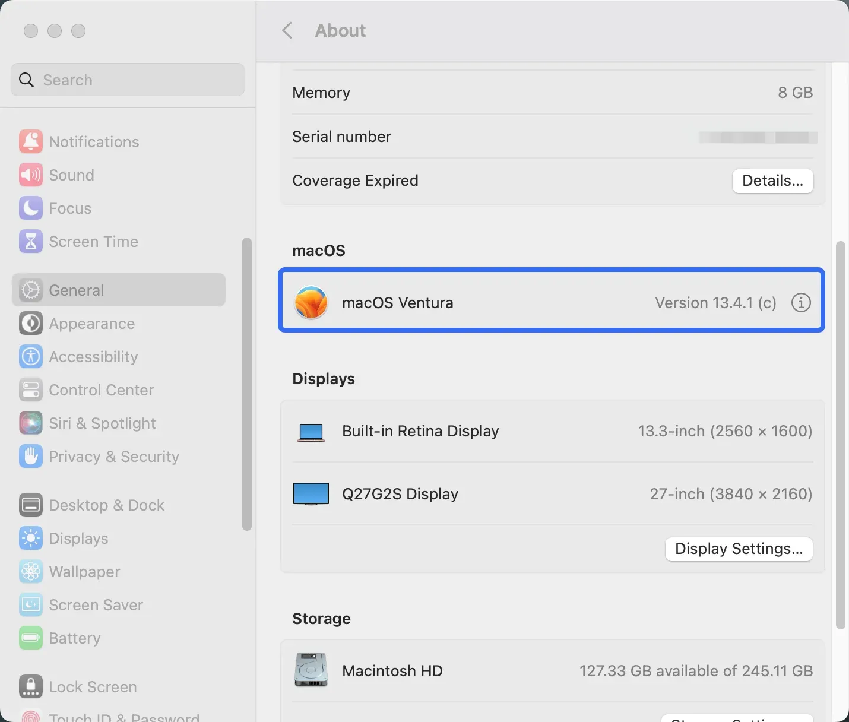Viewport: 849px width, 722px height.
Task: Click the Appearance icon in sidebar
Action: (31, 324)
